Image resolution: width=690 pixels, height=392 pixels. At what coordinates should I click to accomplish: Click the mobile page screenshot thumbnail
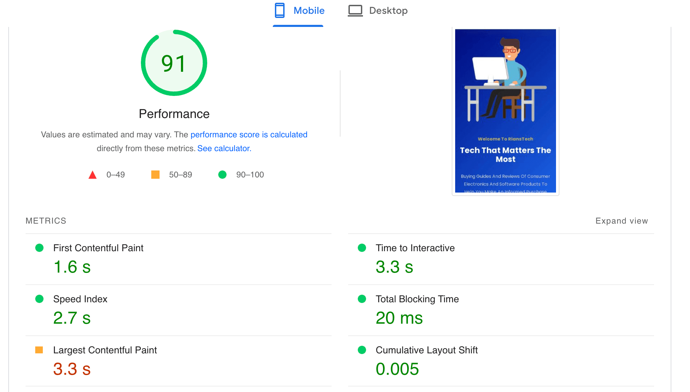tap(505, 111)
